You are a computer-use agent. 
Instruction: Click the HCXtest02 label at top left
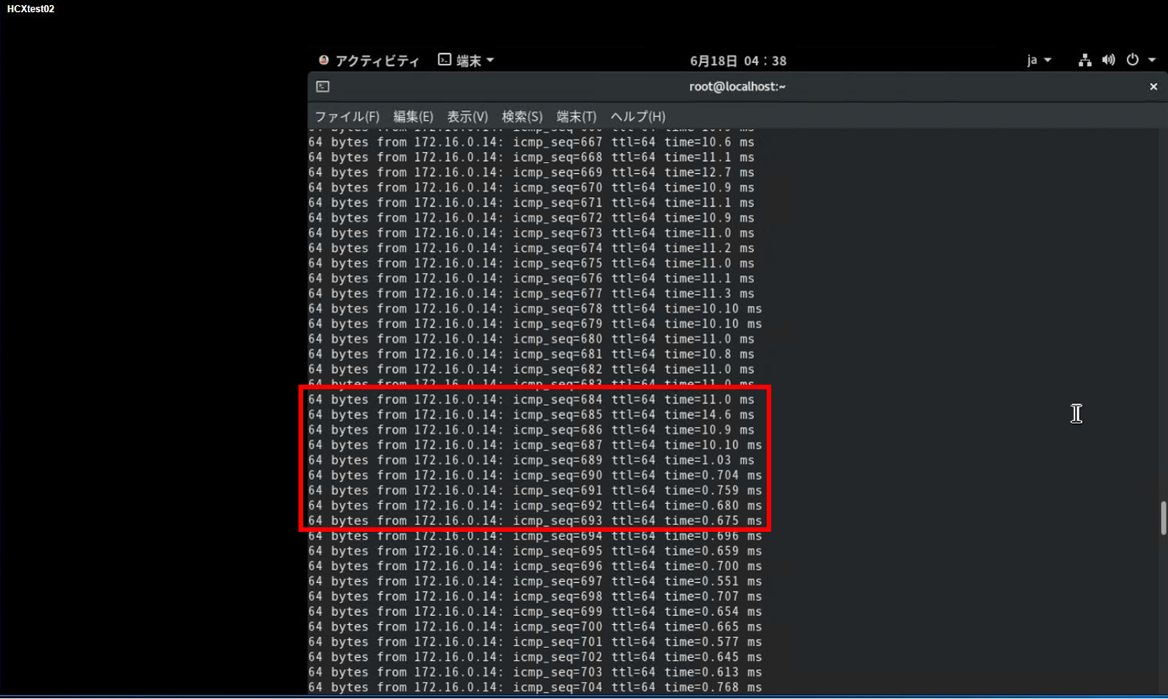[x=31, y=9]
